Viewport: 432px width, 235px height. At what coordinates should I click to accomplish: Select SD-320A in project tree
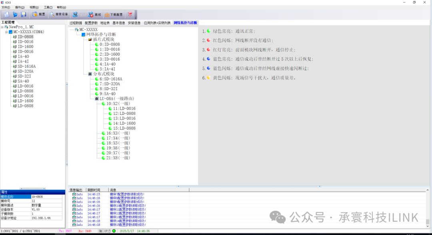pyautogui.click(x=25, y=71)
